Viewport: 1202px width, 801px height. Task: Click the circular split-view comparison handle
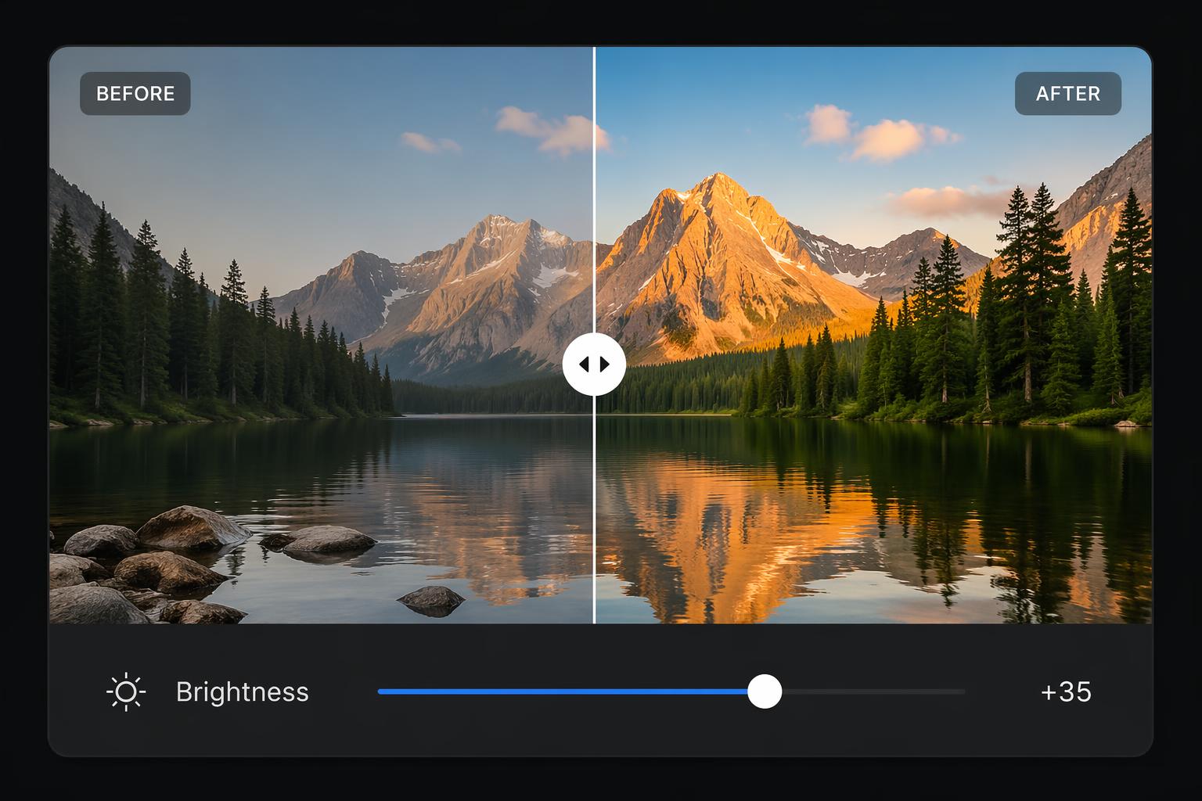(594, 364)
